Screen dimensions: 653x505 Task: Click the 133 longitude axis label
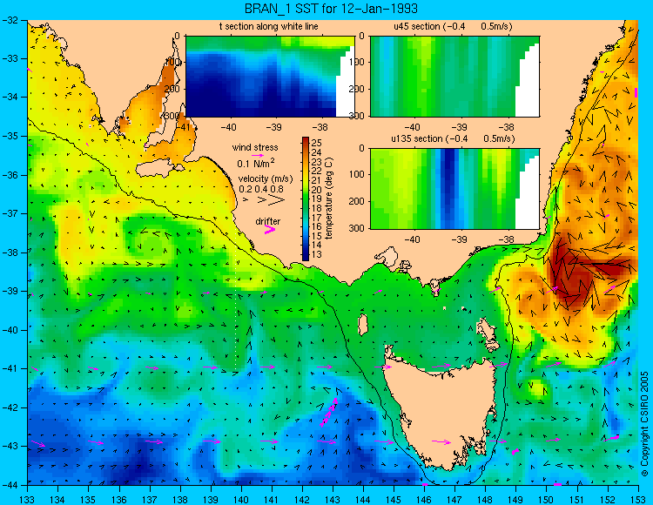point(28,499)
